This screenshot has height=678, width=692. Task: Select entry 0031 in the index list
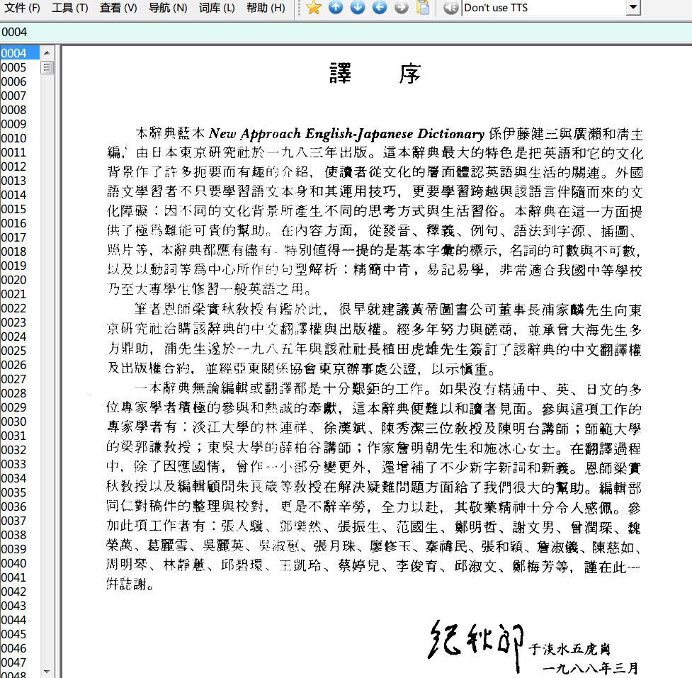point(20,436)
